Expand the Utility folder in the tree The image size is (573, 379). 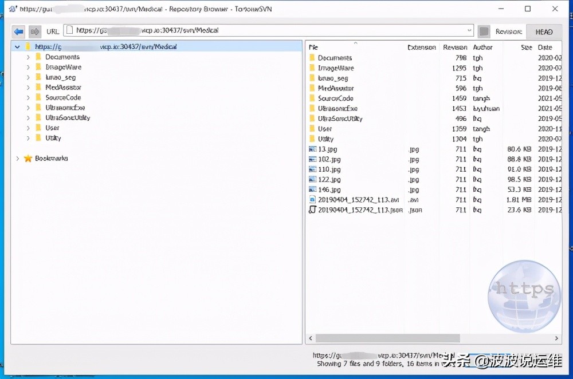click(x=28, y=138)
